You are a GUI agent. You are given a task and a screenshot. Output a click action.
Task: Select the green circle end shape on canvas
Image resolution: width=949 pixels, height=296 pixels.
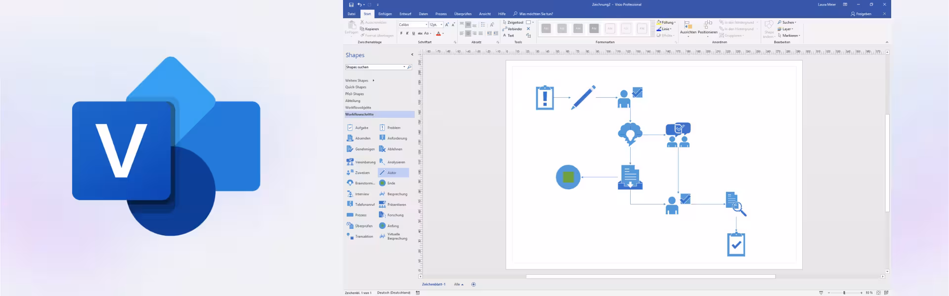pos(568,177)
